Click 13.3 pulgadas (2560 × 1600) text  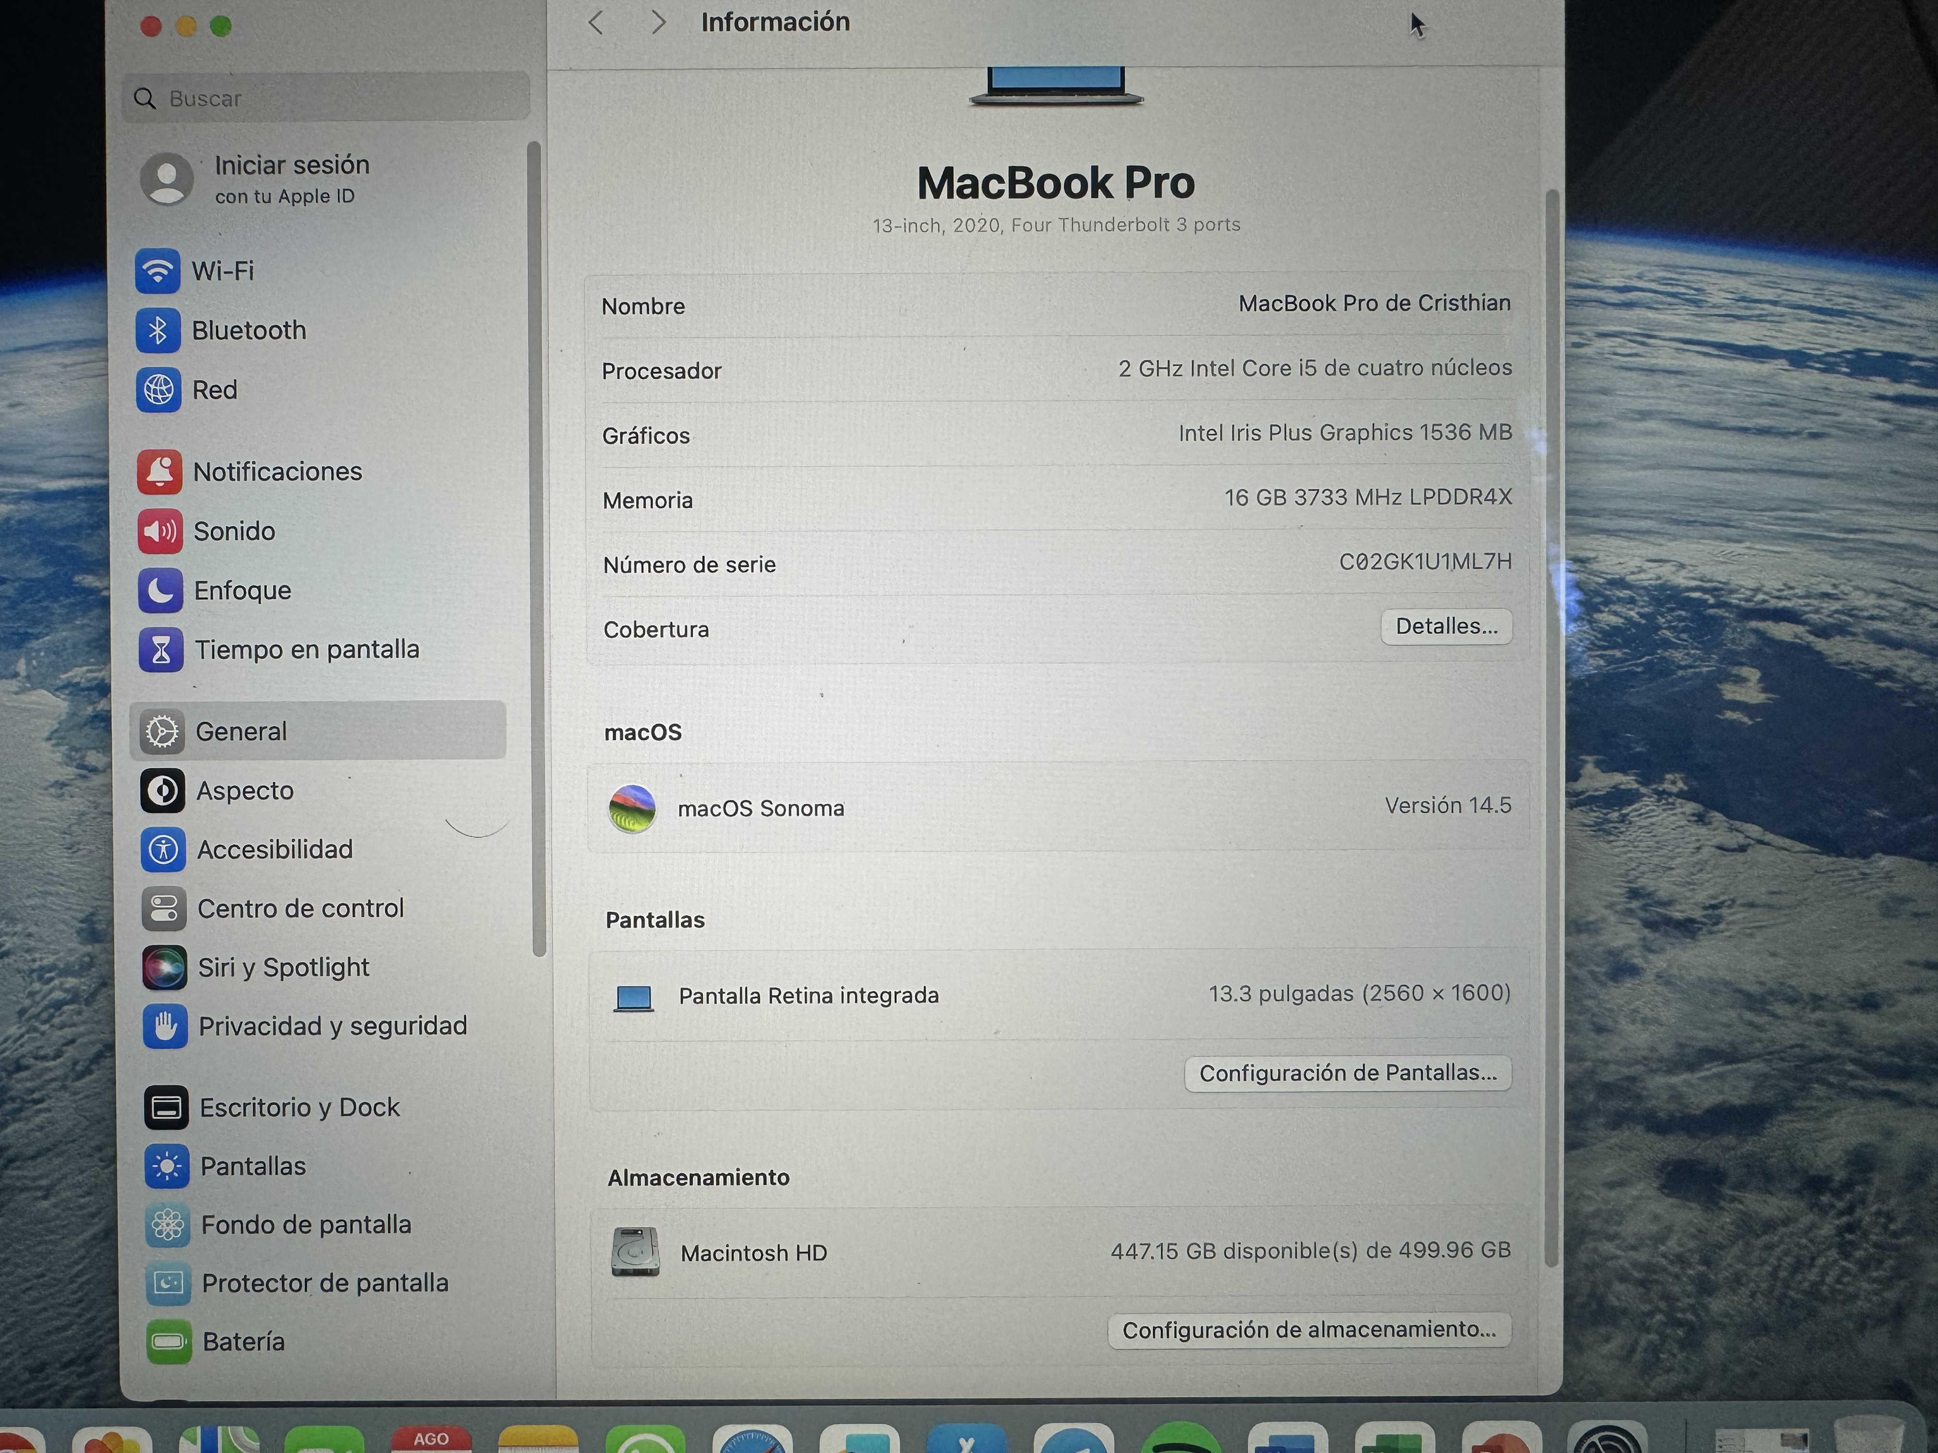(1360, 993)
